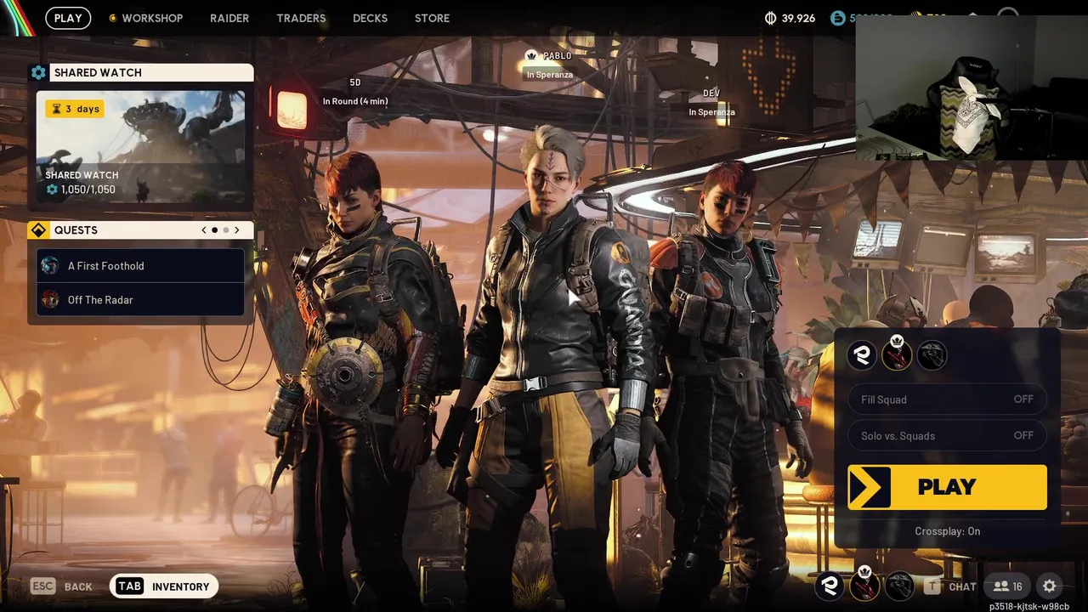1088x612 pixels.
Task: Open settings gear in bottom bar
Action: click(x=1050, y=586)
